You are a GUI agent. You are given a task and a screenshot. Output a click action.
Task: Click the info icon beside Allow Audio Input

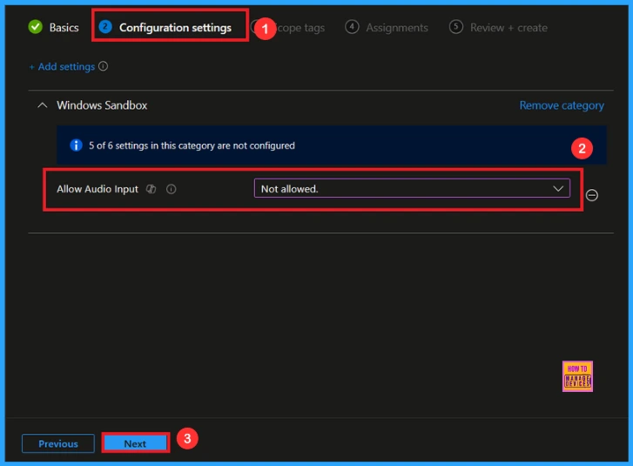click(171, 189)
